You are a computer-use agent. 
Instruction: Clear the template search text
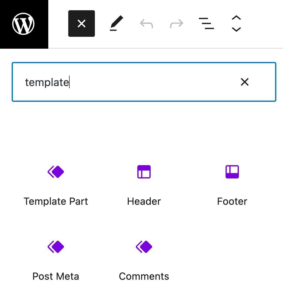pyautogui.click(x=244, y=82)
